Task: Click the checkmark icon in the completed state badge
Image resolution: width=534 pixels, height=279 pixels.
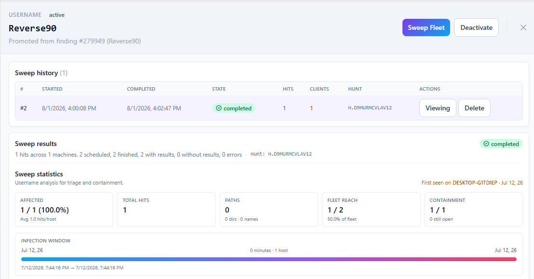Action: tap(219, 108)
